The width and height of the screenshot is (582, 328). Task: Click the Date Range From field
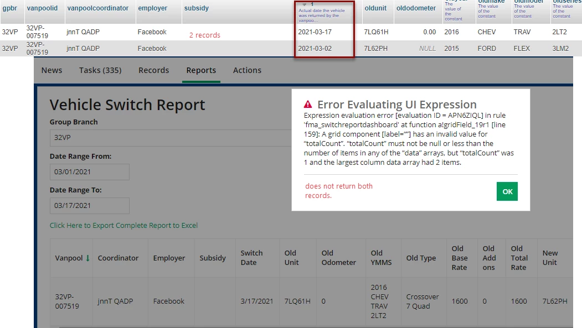90,172
